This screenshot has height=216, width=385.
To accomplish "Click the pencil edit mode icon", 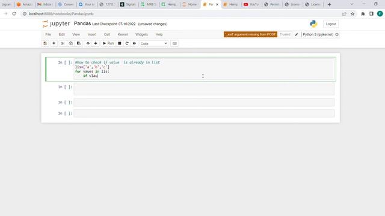I will click(297, 35).
